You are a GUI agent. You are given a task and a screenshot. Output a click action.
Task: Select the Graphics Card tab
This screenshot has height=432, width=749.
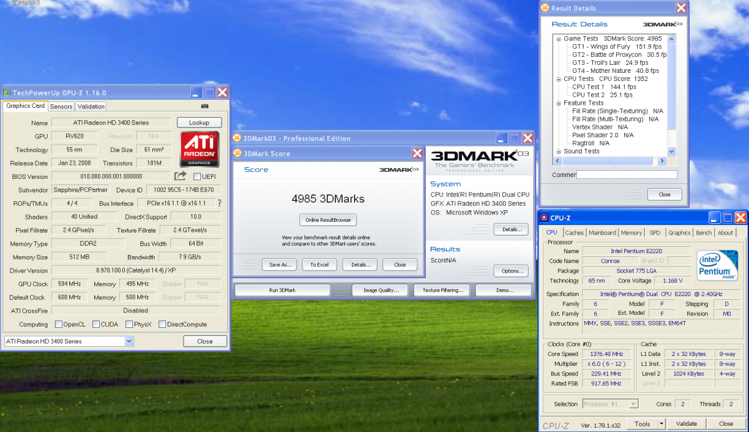click(25, 106)
